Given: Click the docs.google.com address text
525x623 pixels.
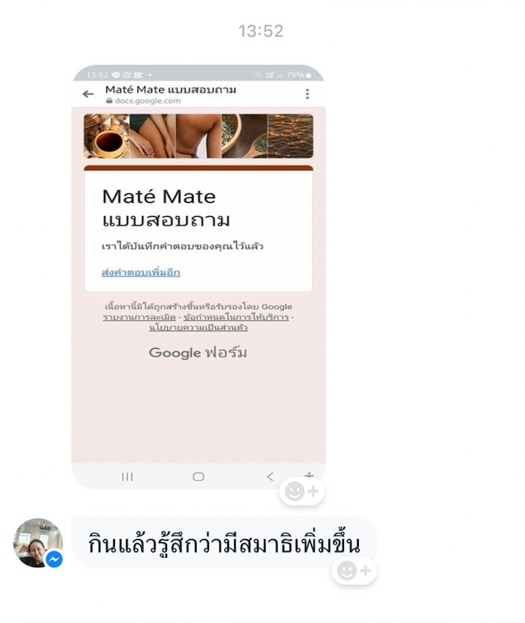Looking at the screenshot, I should click(x=148, y=101).
